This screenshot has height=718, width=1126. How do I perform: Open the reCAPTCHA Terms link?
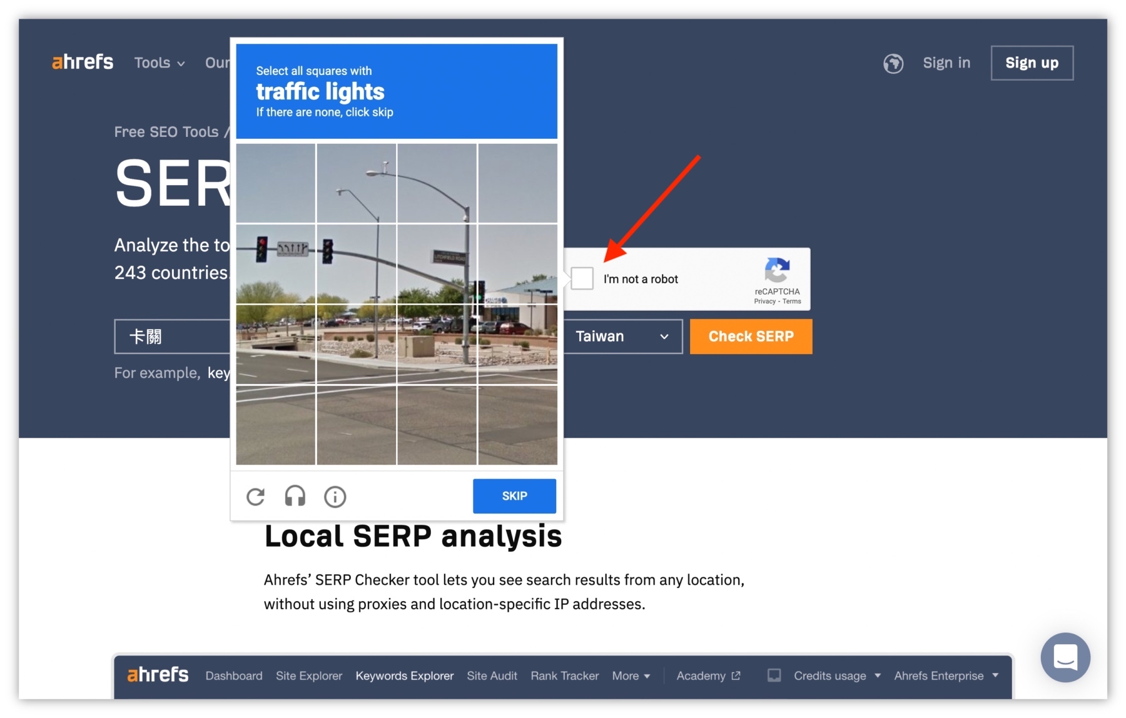click(791, 301)
